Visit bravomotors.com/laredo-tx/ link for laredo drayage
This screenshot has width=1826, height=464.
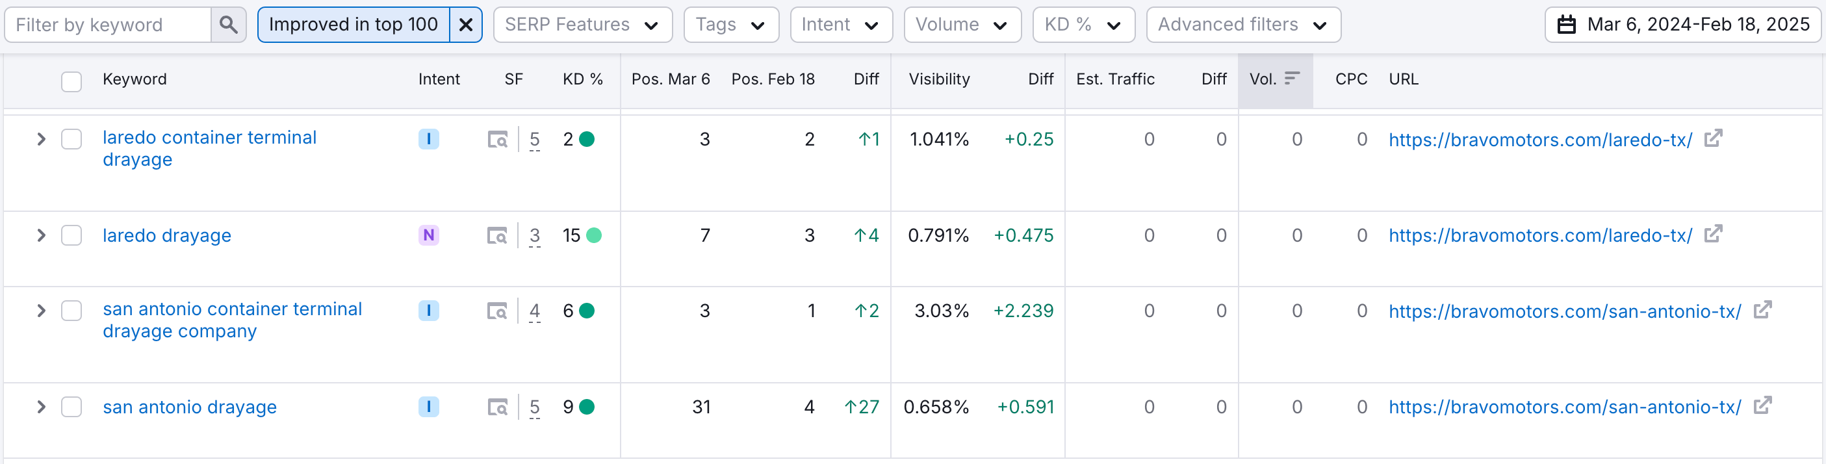pyautogui.click(x=1539, y=236)
